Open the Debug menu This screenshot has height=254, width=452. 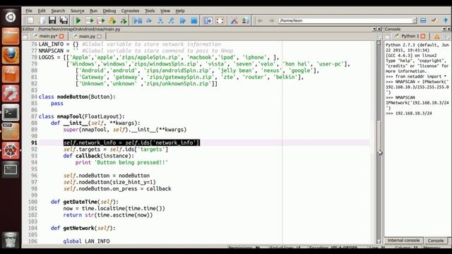click(109, 11)
